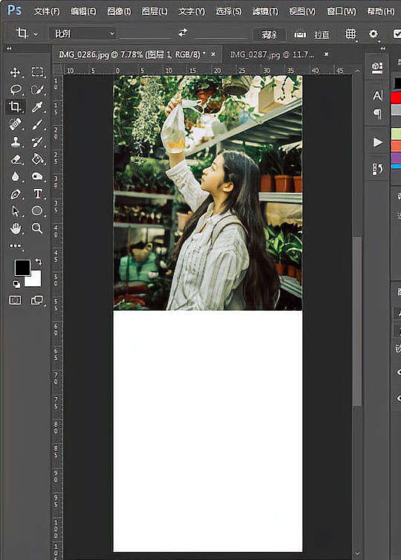Select the Spot Healing Brush tool
Viewport: 401px width, 560px height.
click(15, 124)
